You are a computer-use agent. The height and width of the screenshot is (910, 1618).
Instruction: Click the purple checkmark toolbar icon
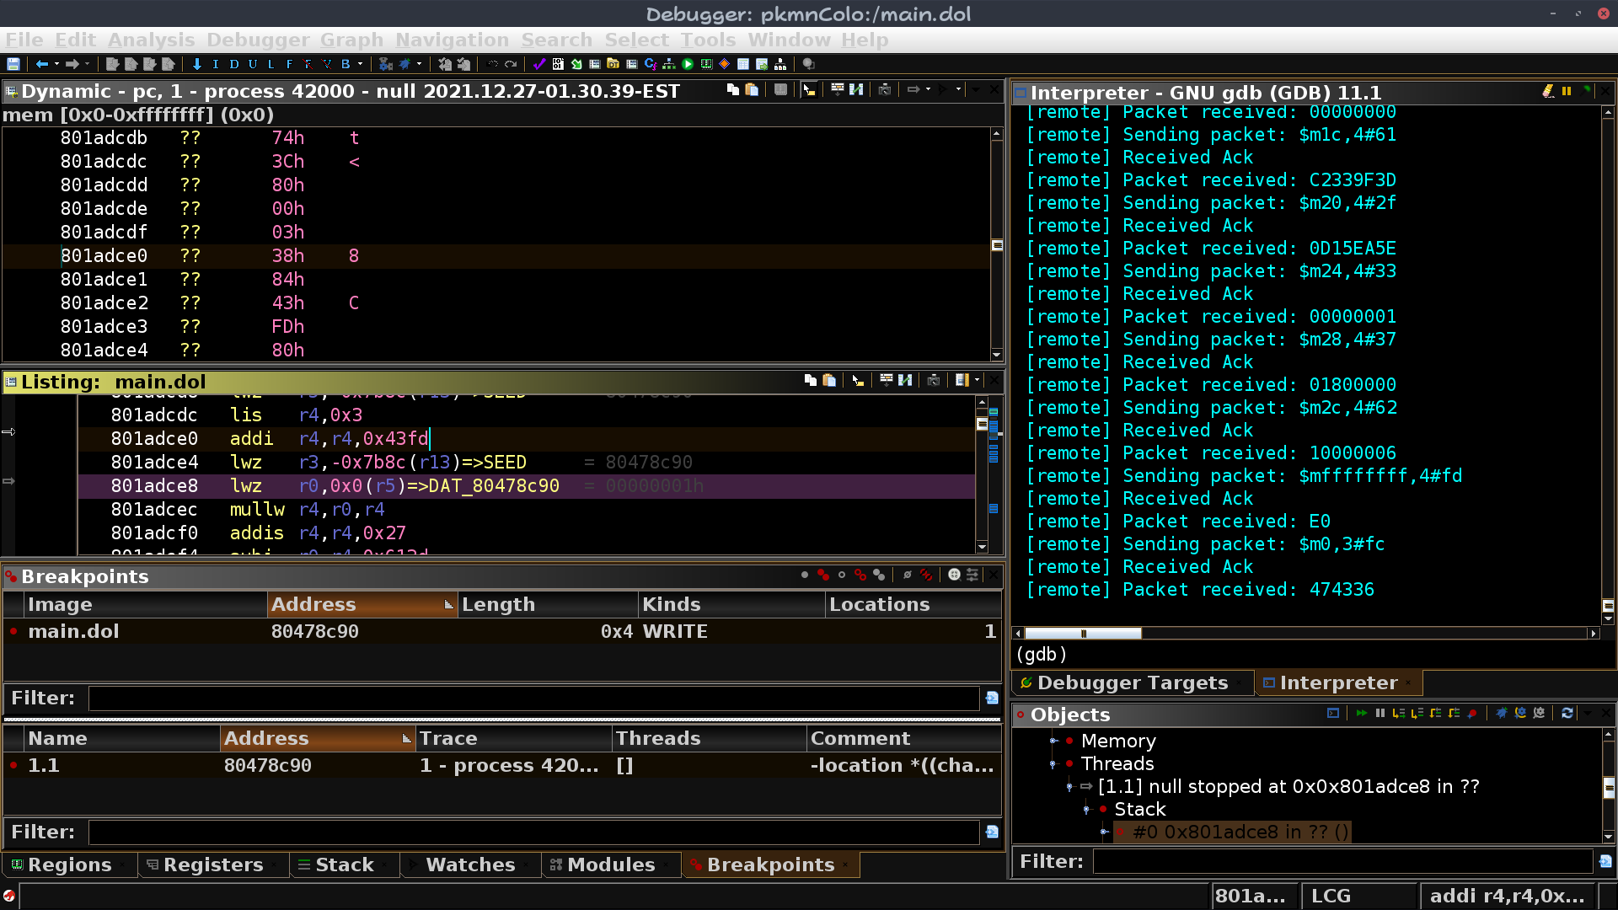point(538,64)
